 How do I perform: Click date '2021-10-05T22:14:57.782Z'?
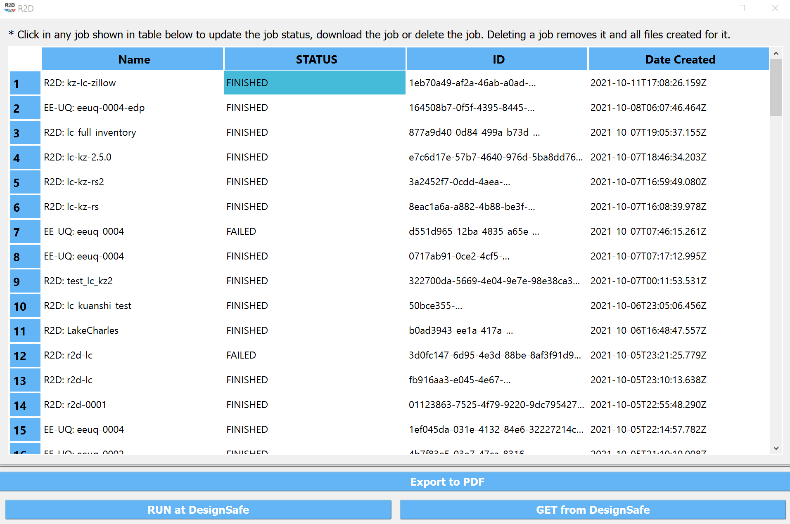648,430
